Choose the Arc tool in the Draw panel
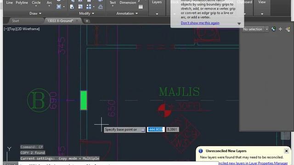This screenshot has width=294, height=165. pyautogui.click(x=49, y=2)
